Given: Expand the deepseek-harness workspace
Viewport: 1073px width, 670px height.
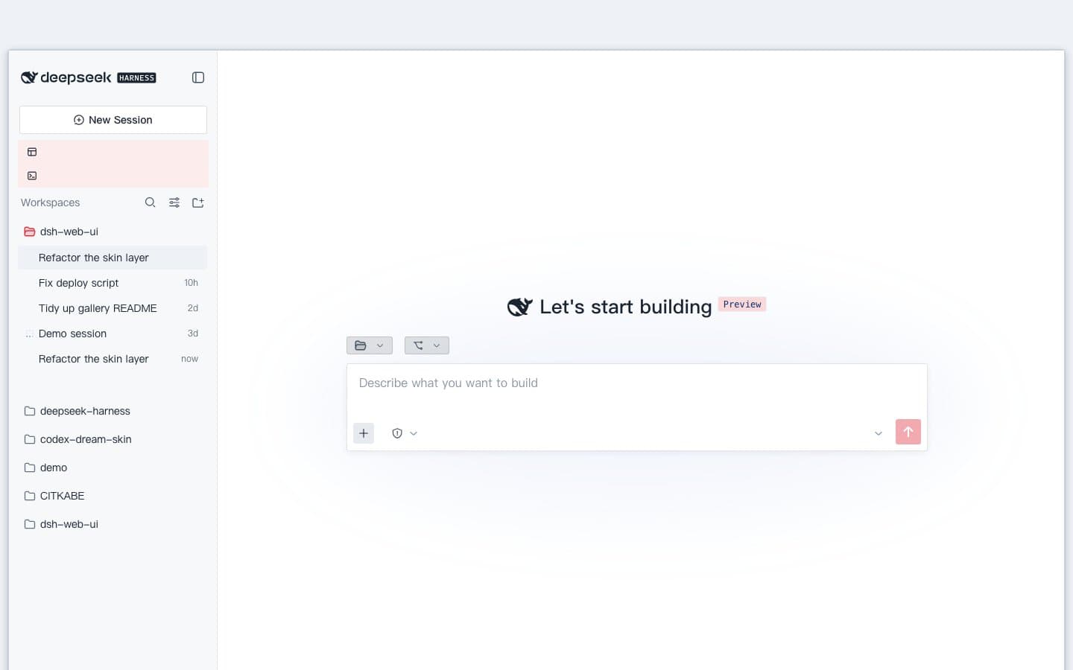Looking at the screenshot, I should (x=113, y=411).
